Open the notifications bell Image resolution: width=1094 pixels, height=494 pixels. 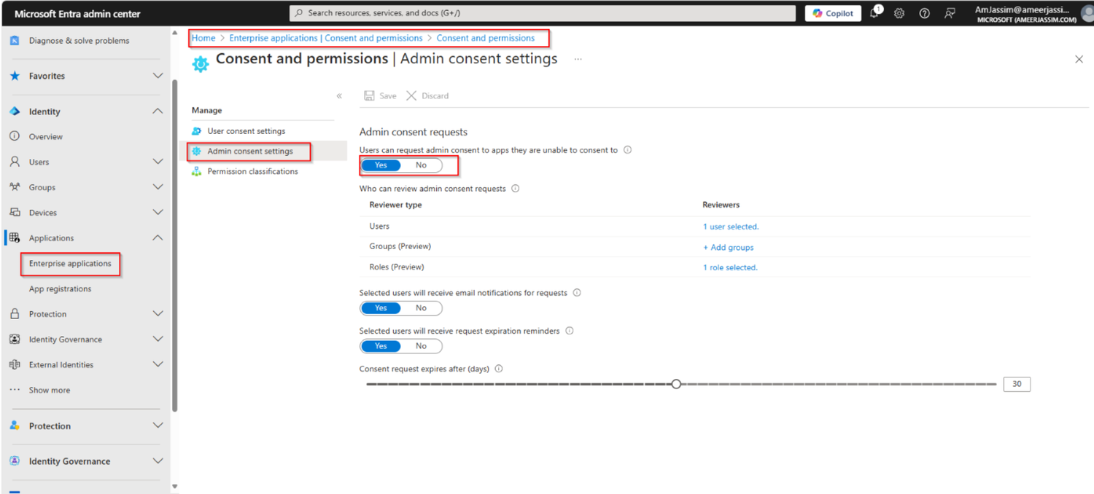(874, 12)
